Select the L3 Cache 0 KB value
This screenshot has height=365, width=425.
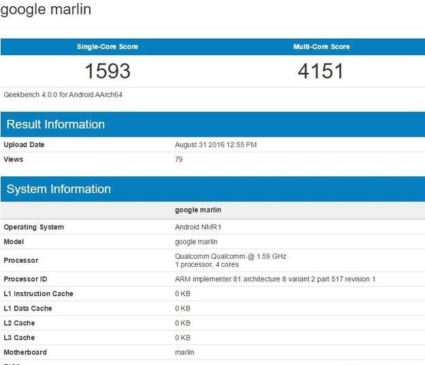point(183,338)
